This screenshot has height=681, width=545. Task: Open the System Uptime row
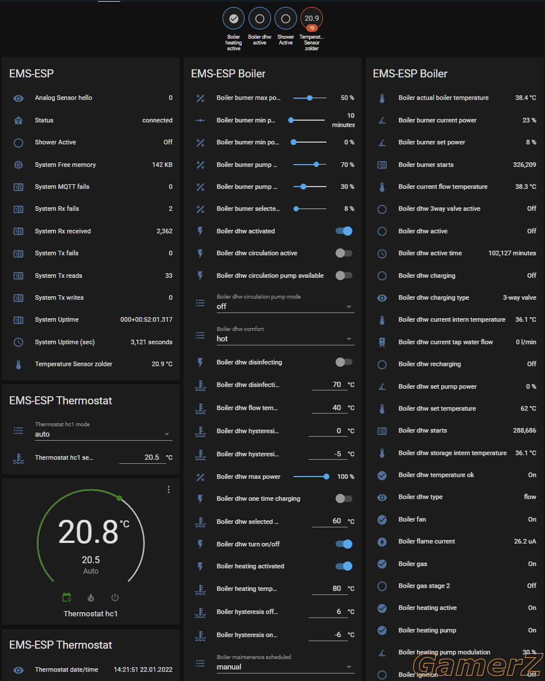[91, 319]
